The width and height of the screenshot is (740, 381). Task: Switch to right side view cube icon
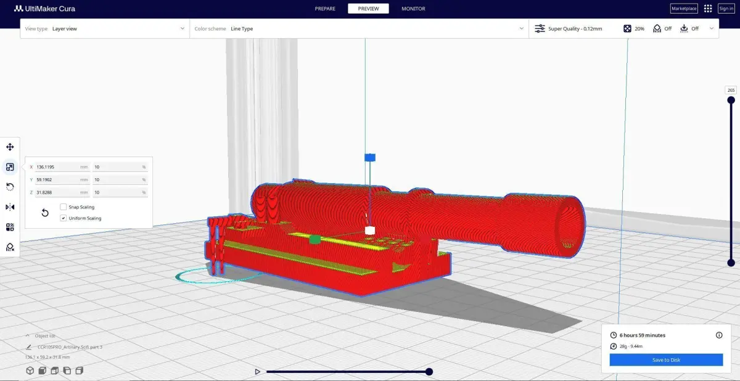point(79,371)
